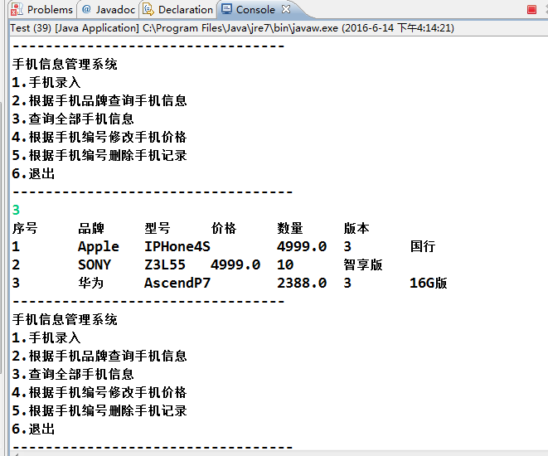The width and height of the screenshot is (548, 456).
Task: Click the SONY row price 4999.0
Action: 235,264
